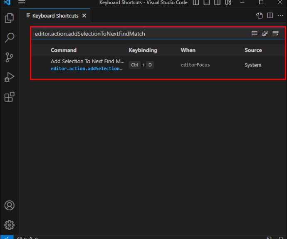The width and height of the screenshot is (287, 239).
Task: Click the System source cell
Action: pos(253,65)
